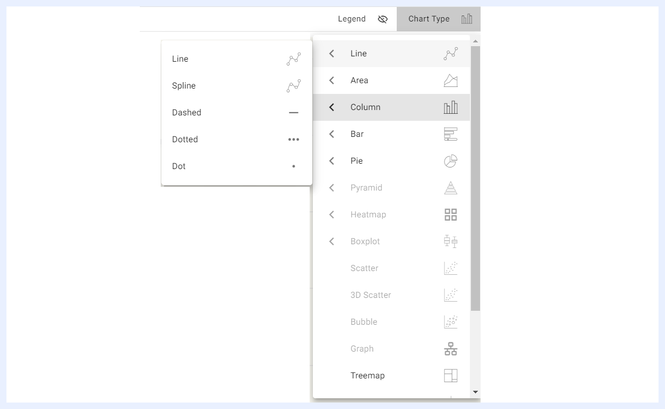Click the Area chart icon
This screenshot has width=665, height=409.
tap(451, 81)
